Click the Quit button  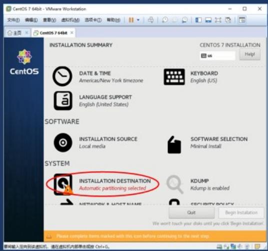click(191, 213)
